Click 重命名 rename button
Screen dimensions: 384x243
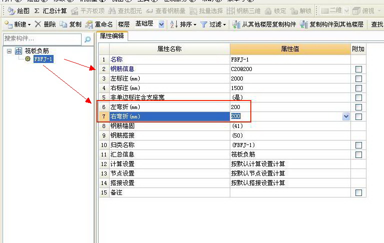point(99,24)
